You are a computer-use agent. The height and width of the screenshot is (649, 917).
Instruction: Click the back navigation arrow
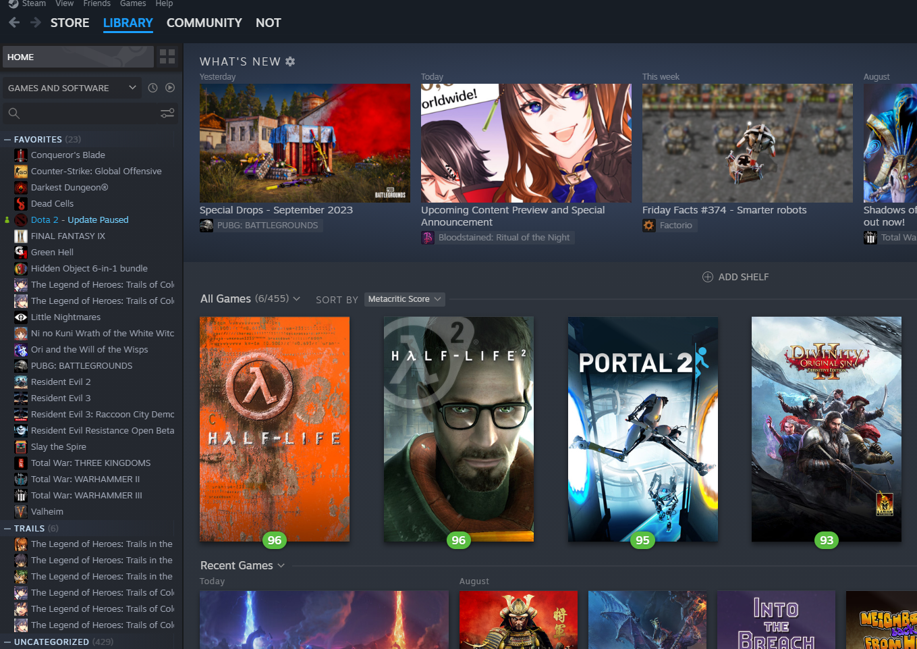[x=14, y=22]
